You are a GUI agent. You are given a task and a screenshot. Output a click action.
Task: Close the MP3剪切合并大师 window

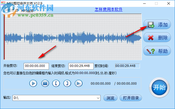click(169, 3)
